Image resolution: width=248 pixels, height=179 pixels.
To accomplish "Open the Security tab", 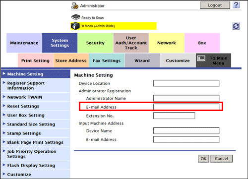I will [95, 43].
